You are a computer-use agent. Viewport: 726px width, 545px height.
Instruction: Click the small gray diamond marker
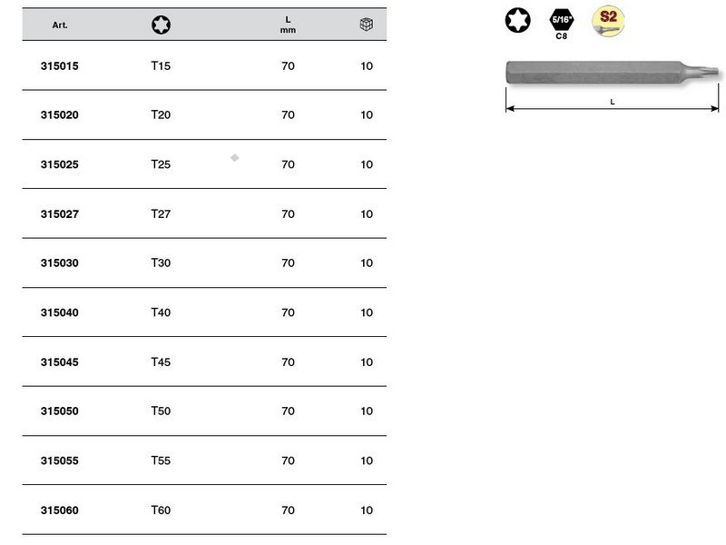[x=235, y=158]
